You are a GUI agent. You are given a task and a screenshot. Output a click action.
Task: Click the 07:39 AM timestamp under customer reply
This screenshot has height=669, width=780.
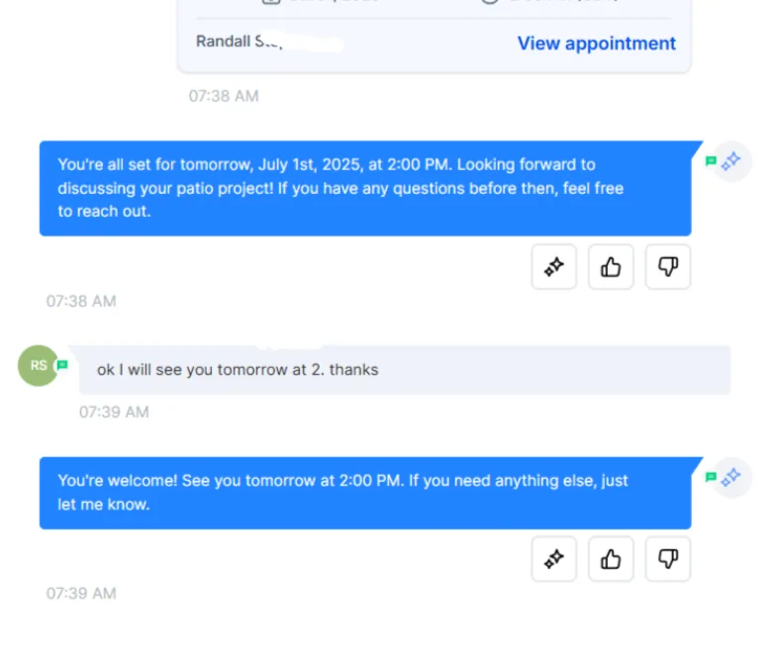coord(114,412)
